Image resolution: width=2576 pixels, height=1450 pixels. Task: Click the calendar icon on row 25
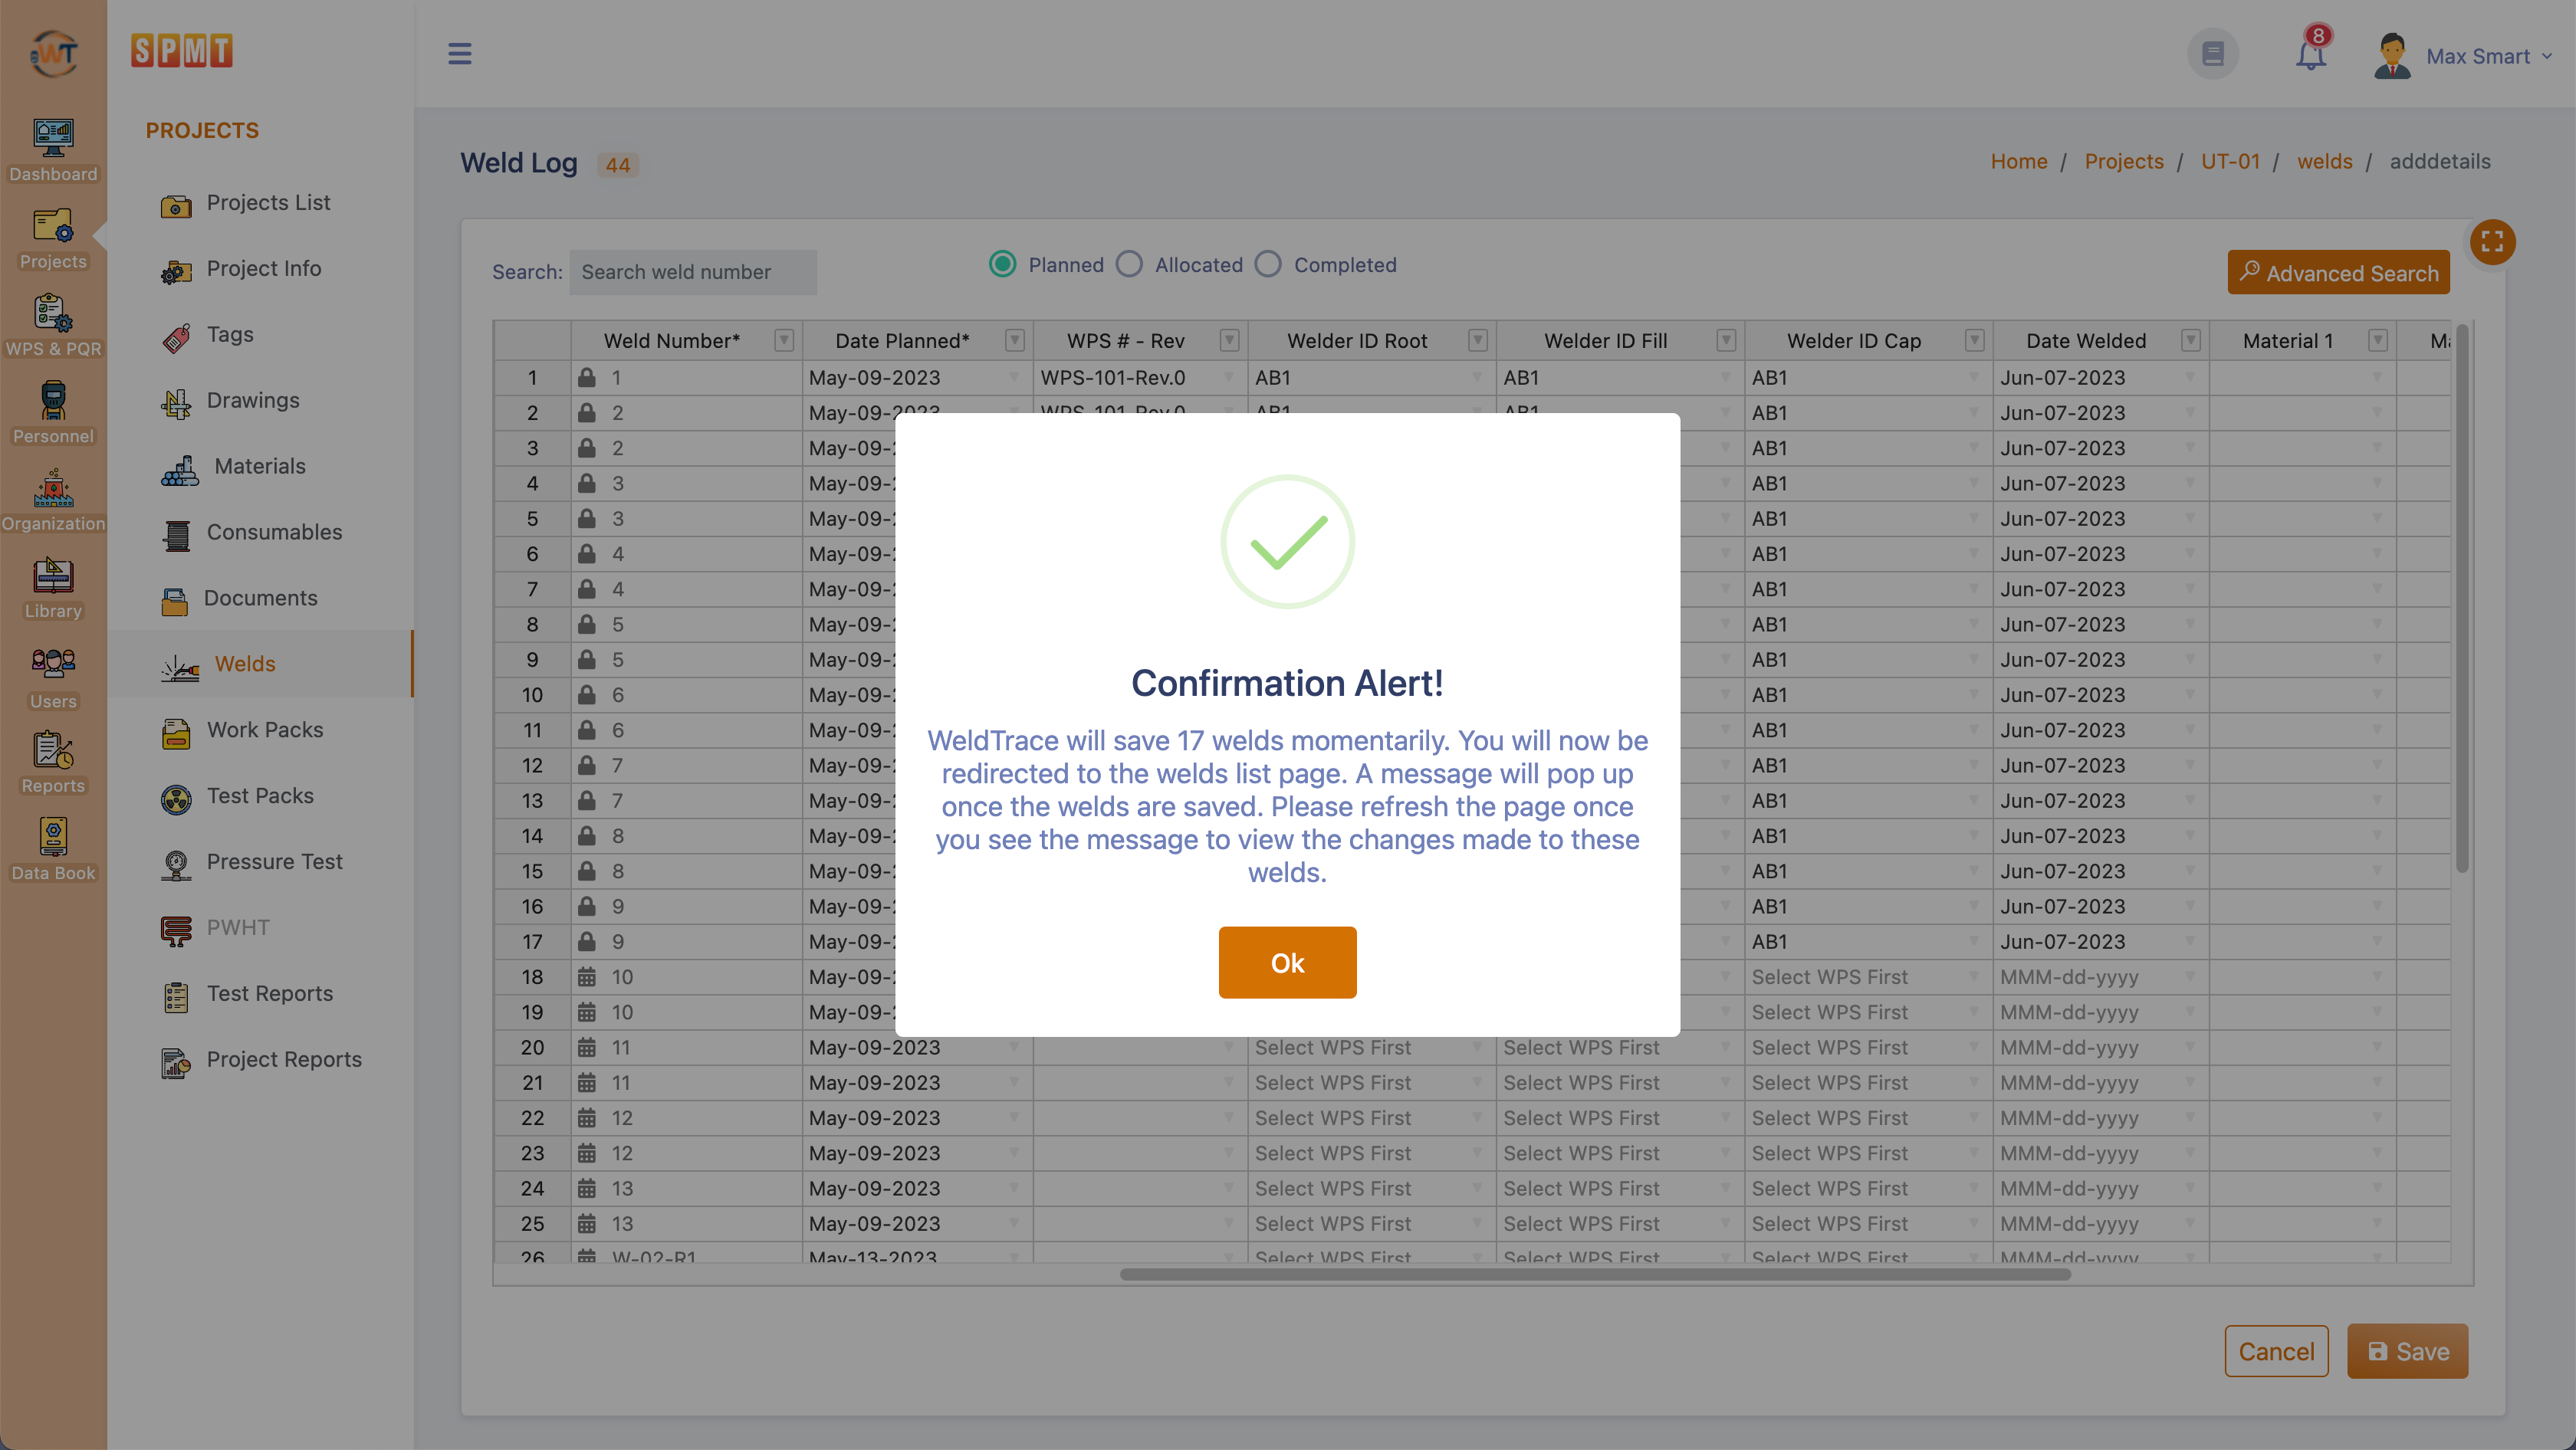(x=587, y=1223)
